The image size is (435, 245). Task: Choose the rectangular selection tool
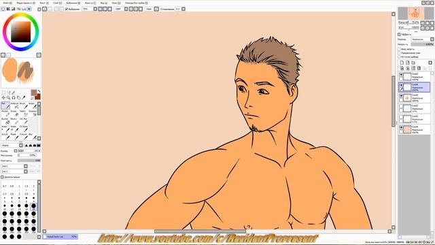[3, 93]
